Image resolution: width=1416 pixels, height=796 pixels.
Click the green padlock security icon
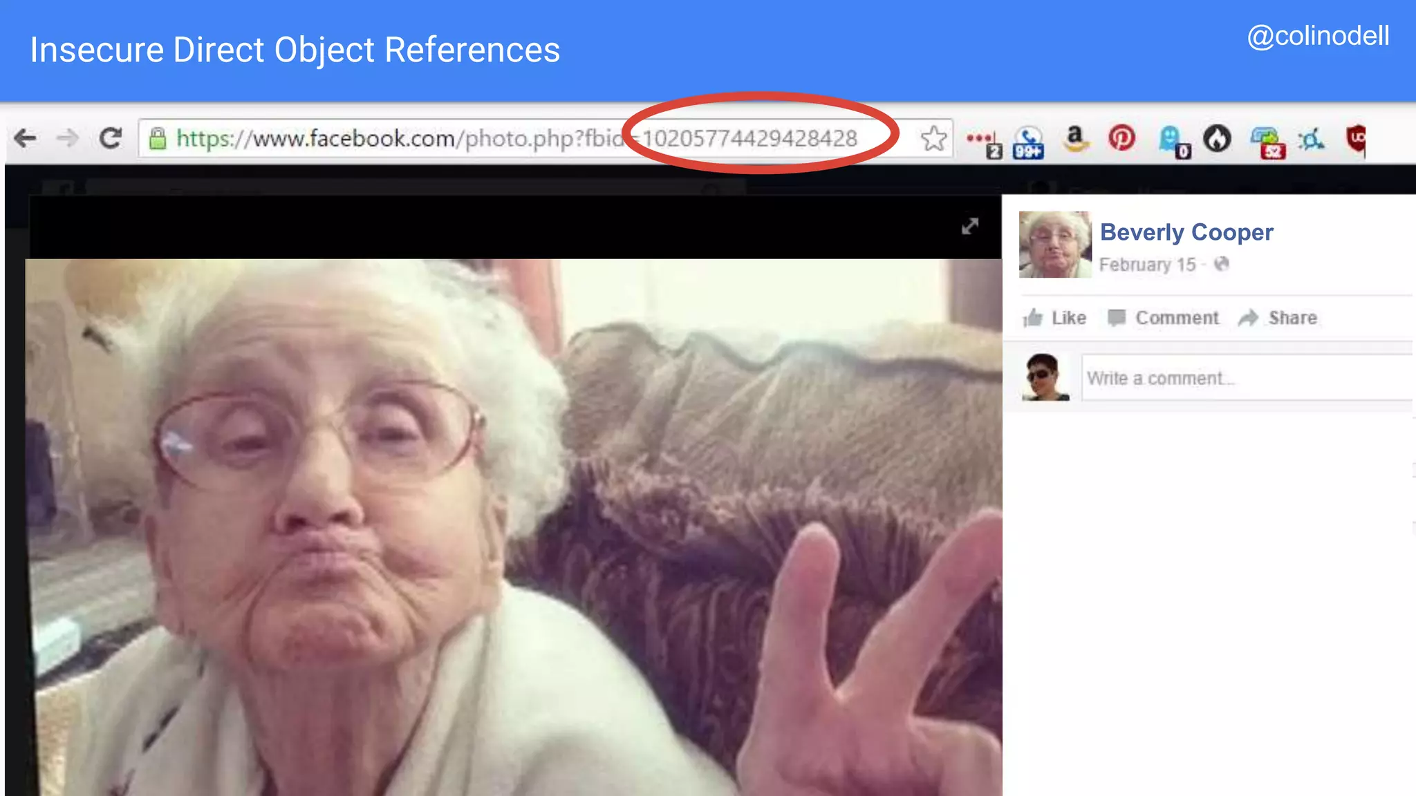(x=158, y=138)
